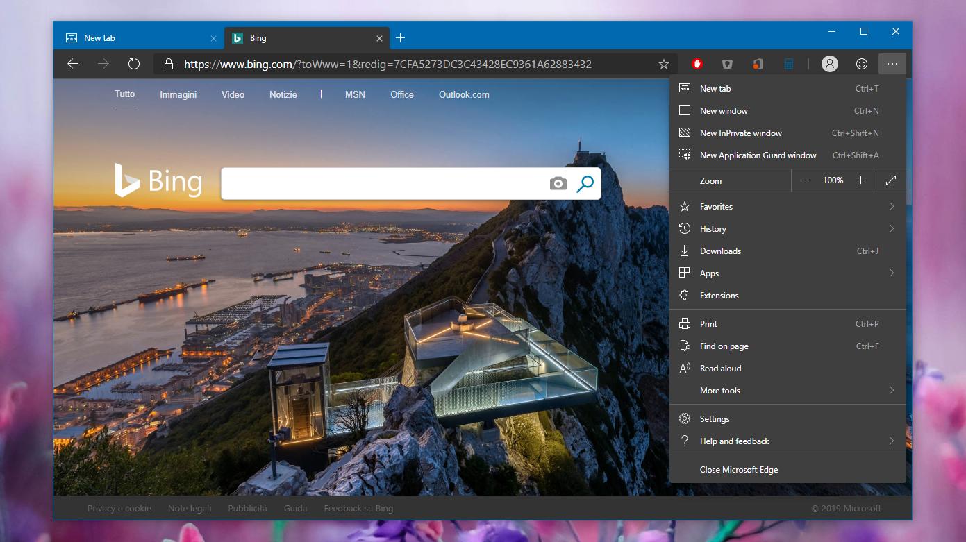Screen dimensions: 966x542
Task: Expand the More tools submenu
Action: (788, 391)
